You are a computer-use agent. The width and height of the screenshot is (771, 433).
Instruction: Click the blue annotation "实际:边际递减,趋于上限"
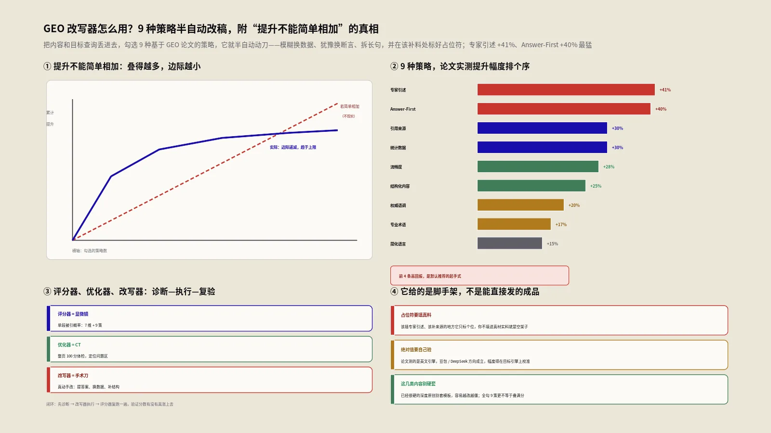[x=293, y=147]
